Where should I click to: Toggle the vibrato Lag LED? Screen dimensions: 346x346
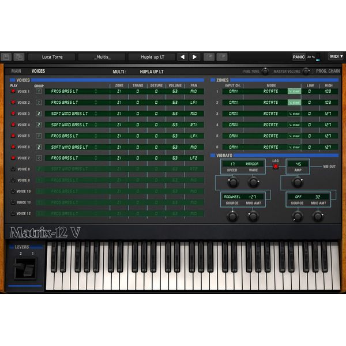(276, 167)
